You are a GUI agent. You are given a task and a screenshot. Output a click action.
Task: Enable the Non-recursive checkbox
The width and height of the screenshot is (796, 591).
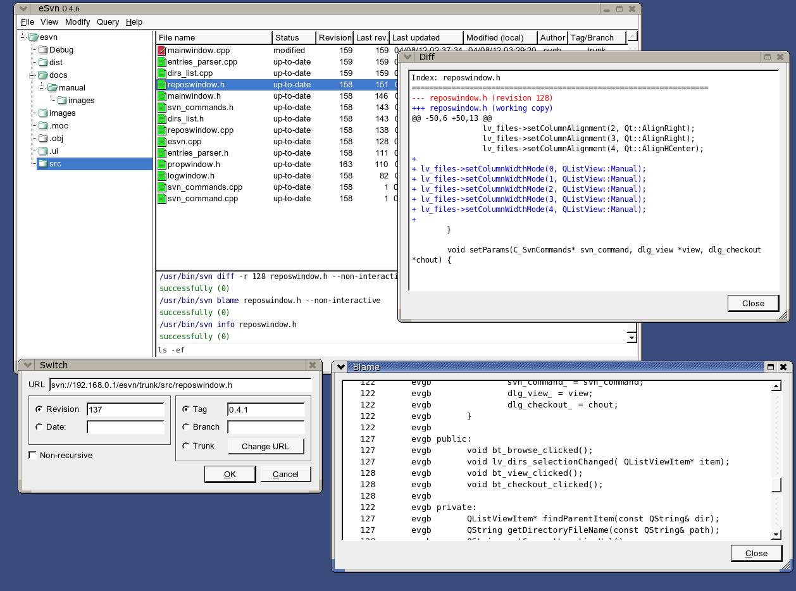point(32,455)
